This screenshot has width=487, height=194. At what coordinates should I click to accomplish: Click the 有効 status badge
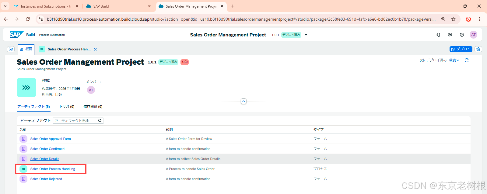tap(184, 62)
